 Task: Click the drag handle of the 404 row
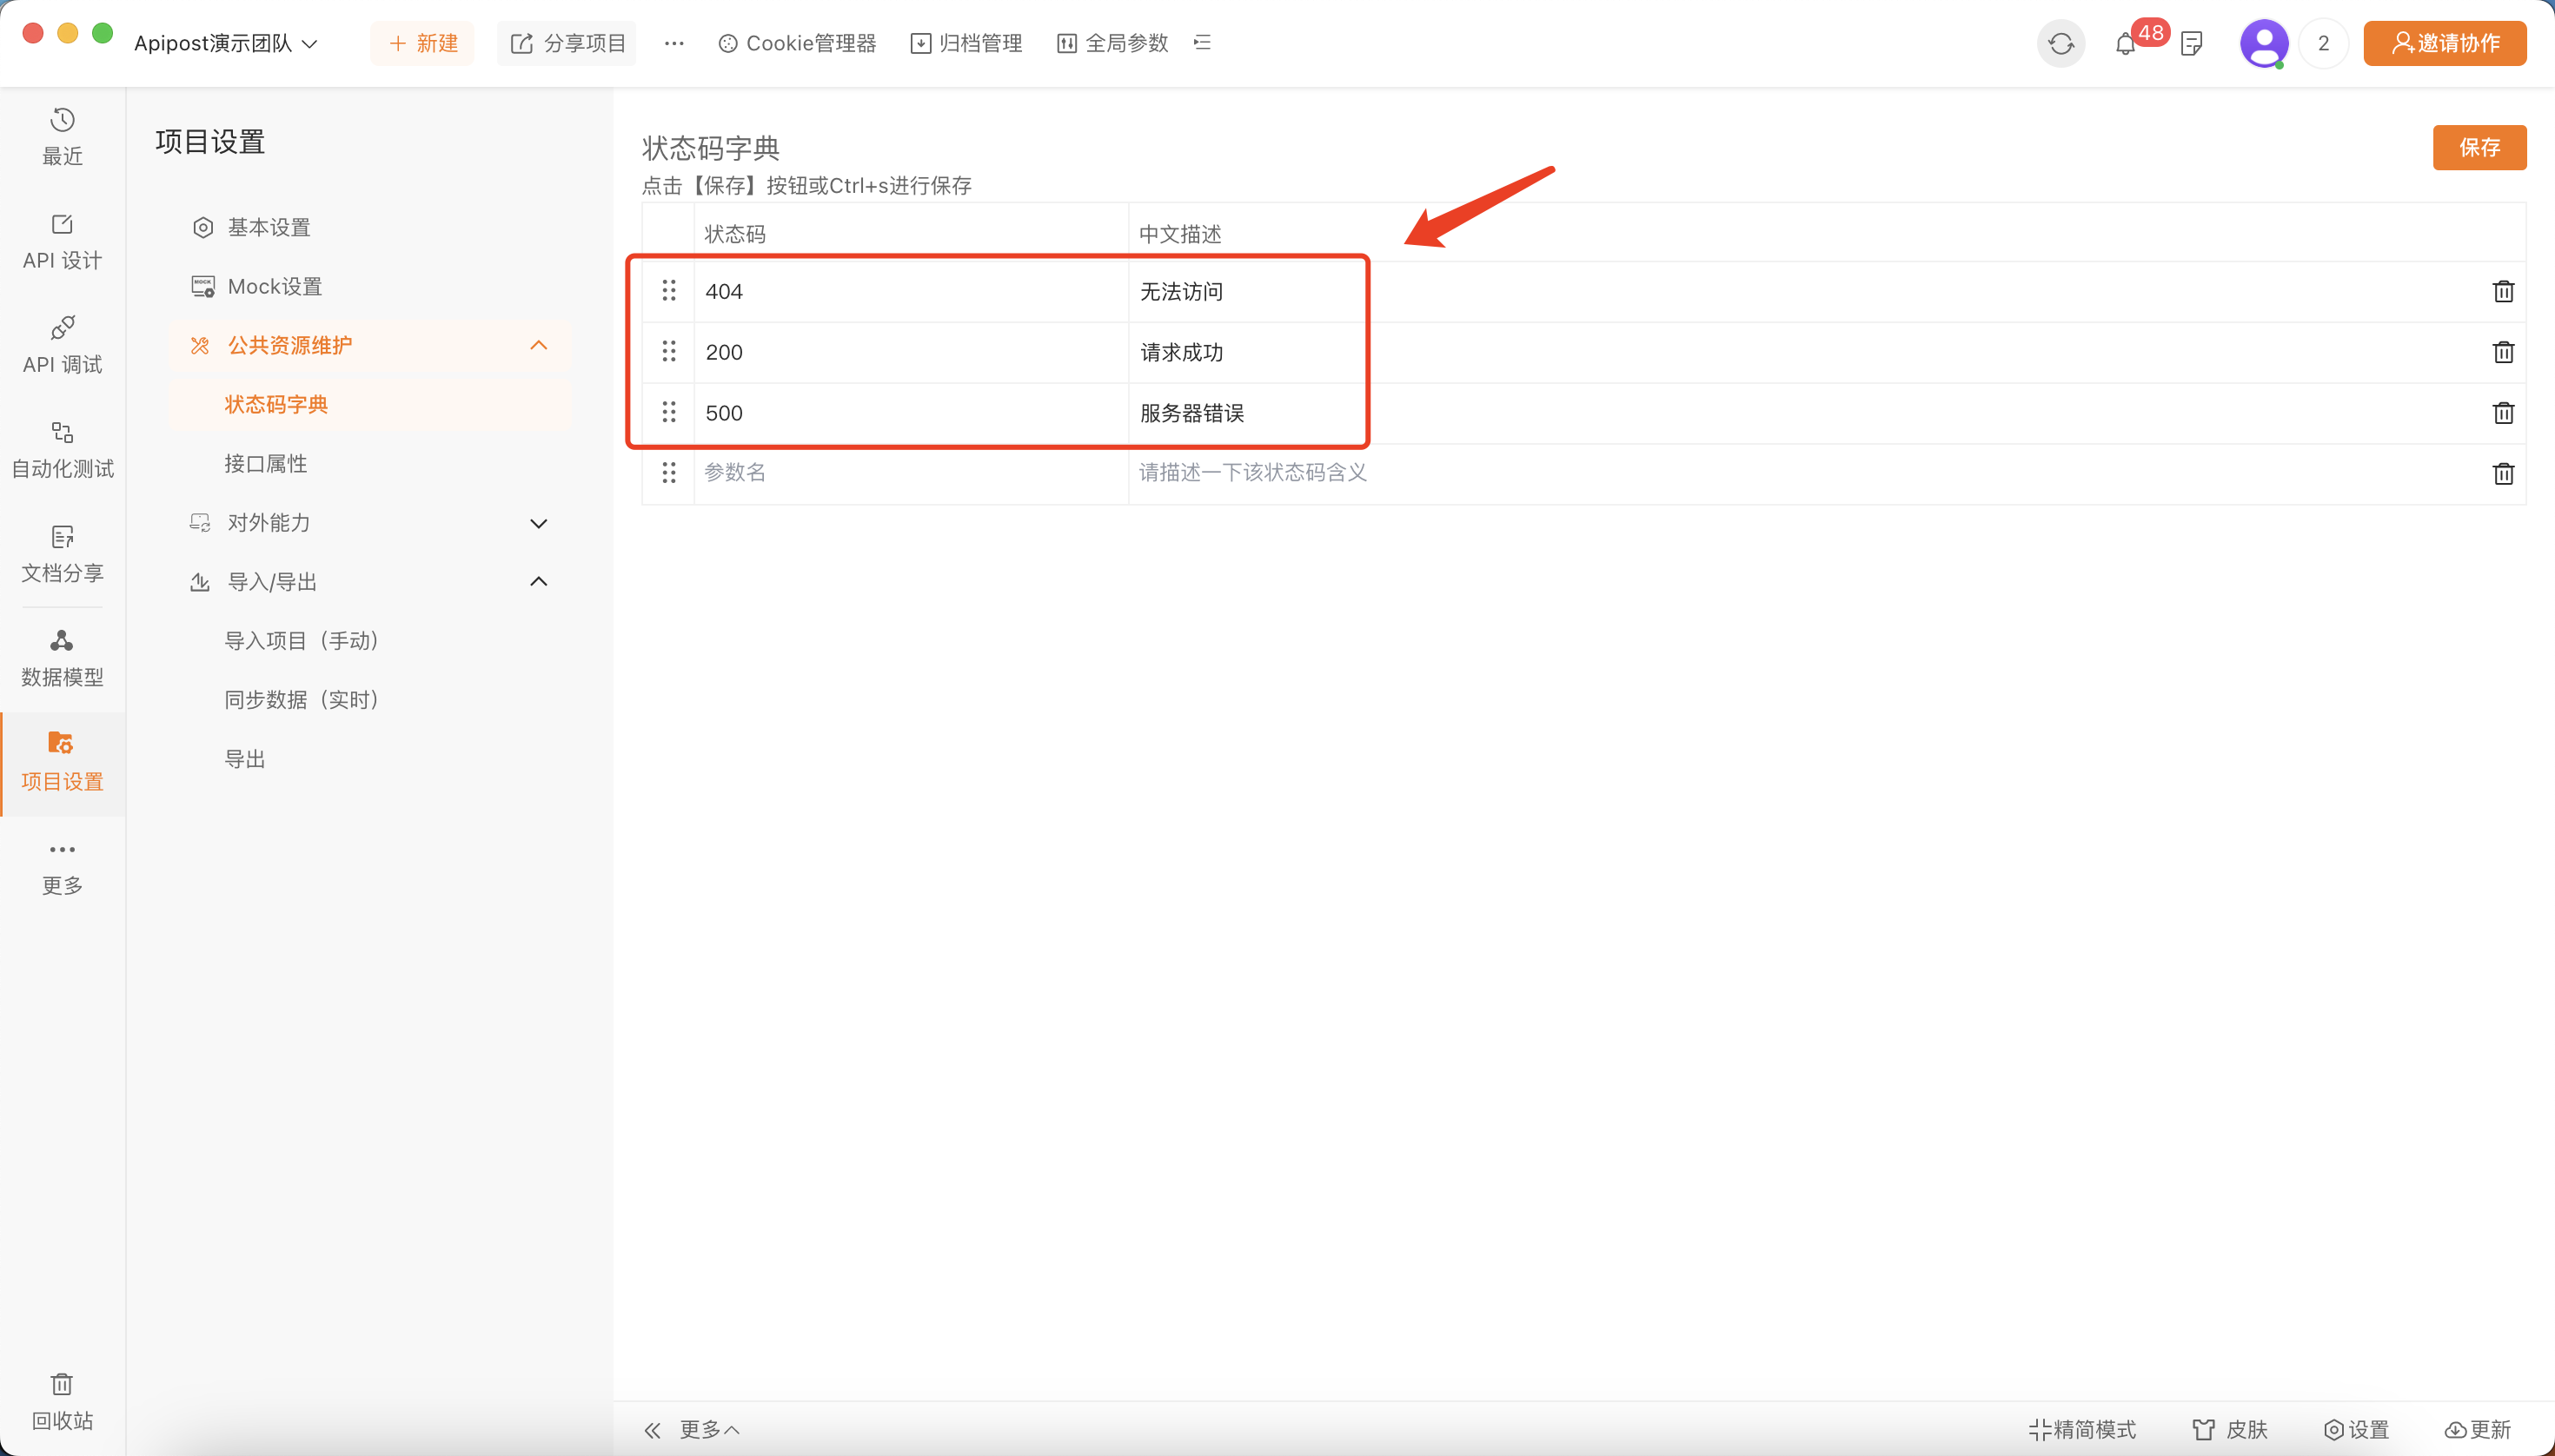pyautogui.click(x=668, y=290)
